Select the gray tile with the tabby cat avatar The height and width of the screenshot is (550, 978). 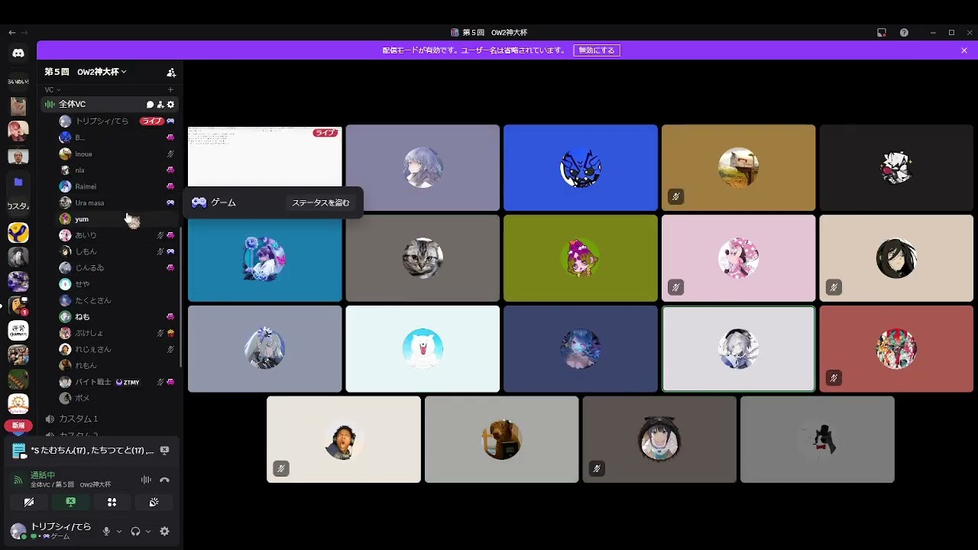tap(423, 258)
